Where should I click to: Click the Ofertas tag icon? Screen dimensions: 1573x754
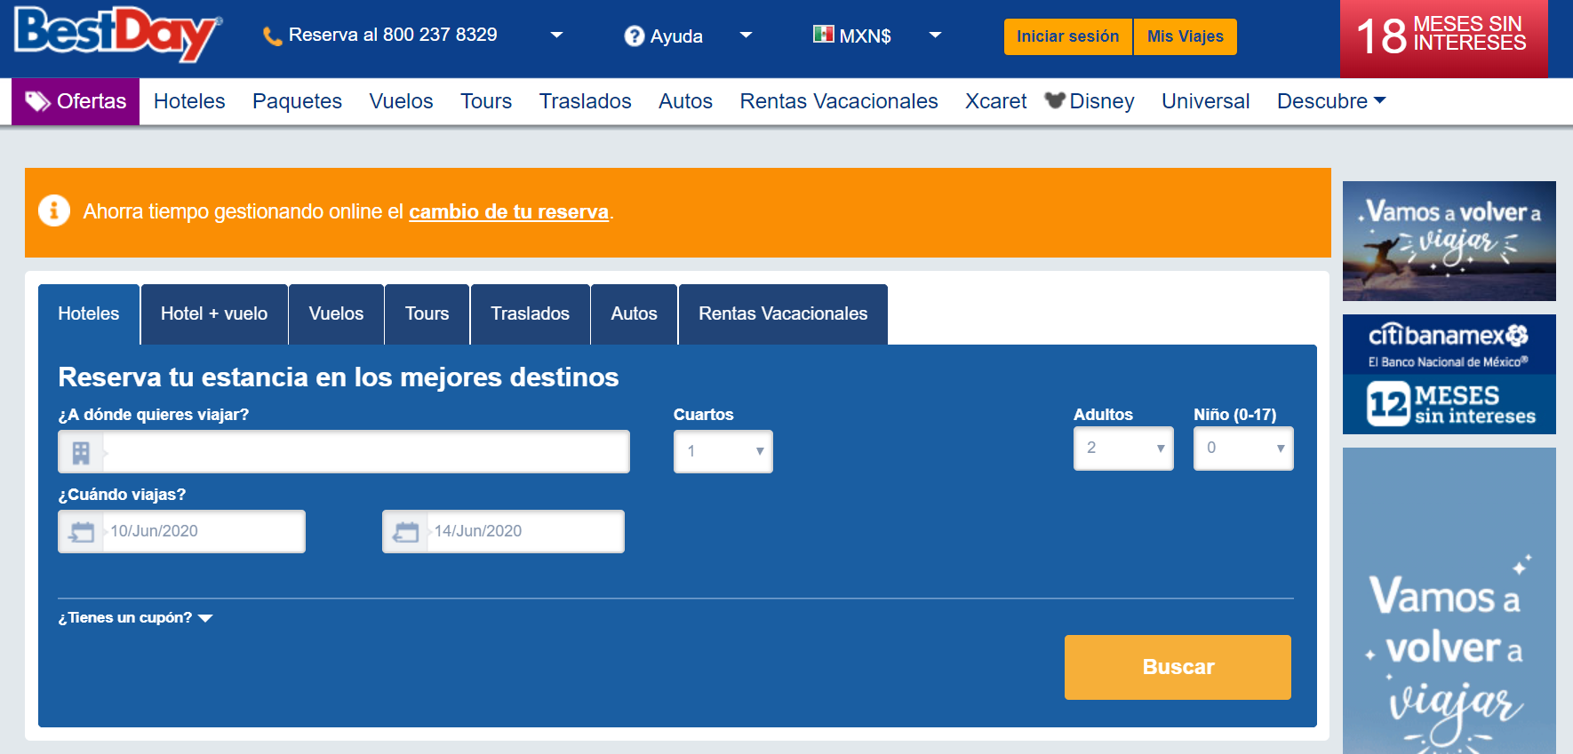coord(37,101)
